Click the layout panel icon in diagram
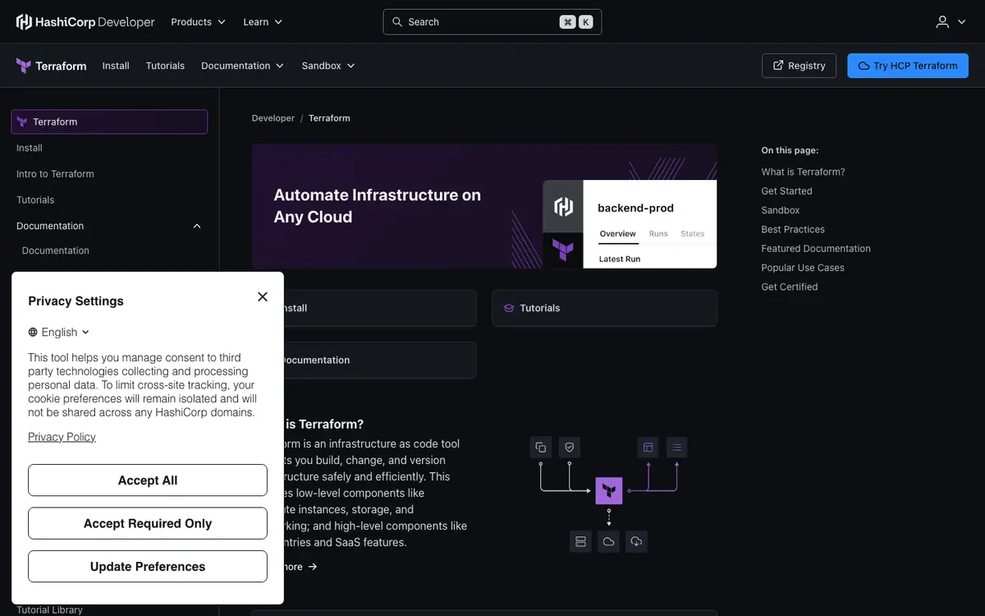 click(648, 448)
